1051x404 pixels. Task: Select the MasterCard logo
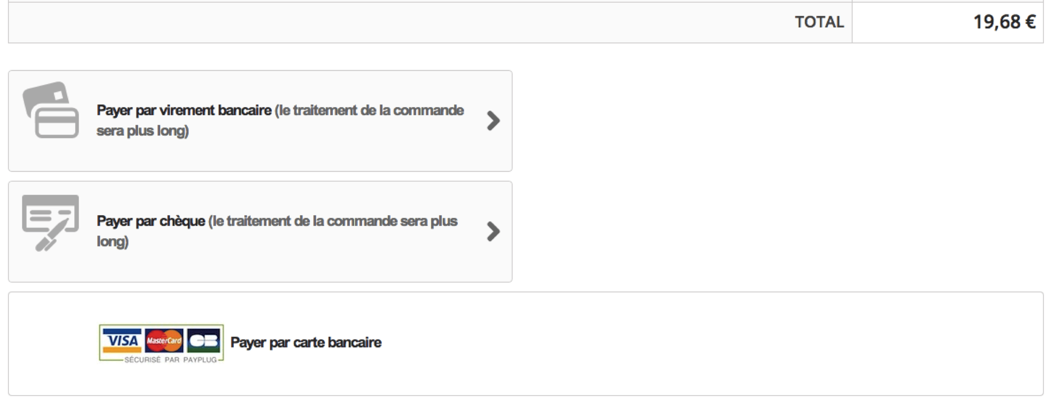[163, 340]
